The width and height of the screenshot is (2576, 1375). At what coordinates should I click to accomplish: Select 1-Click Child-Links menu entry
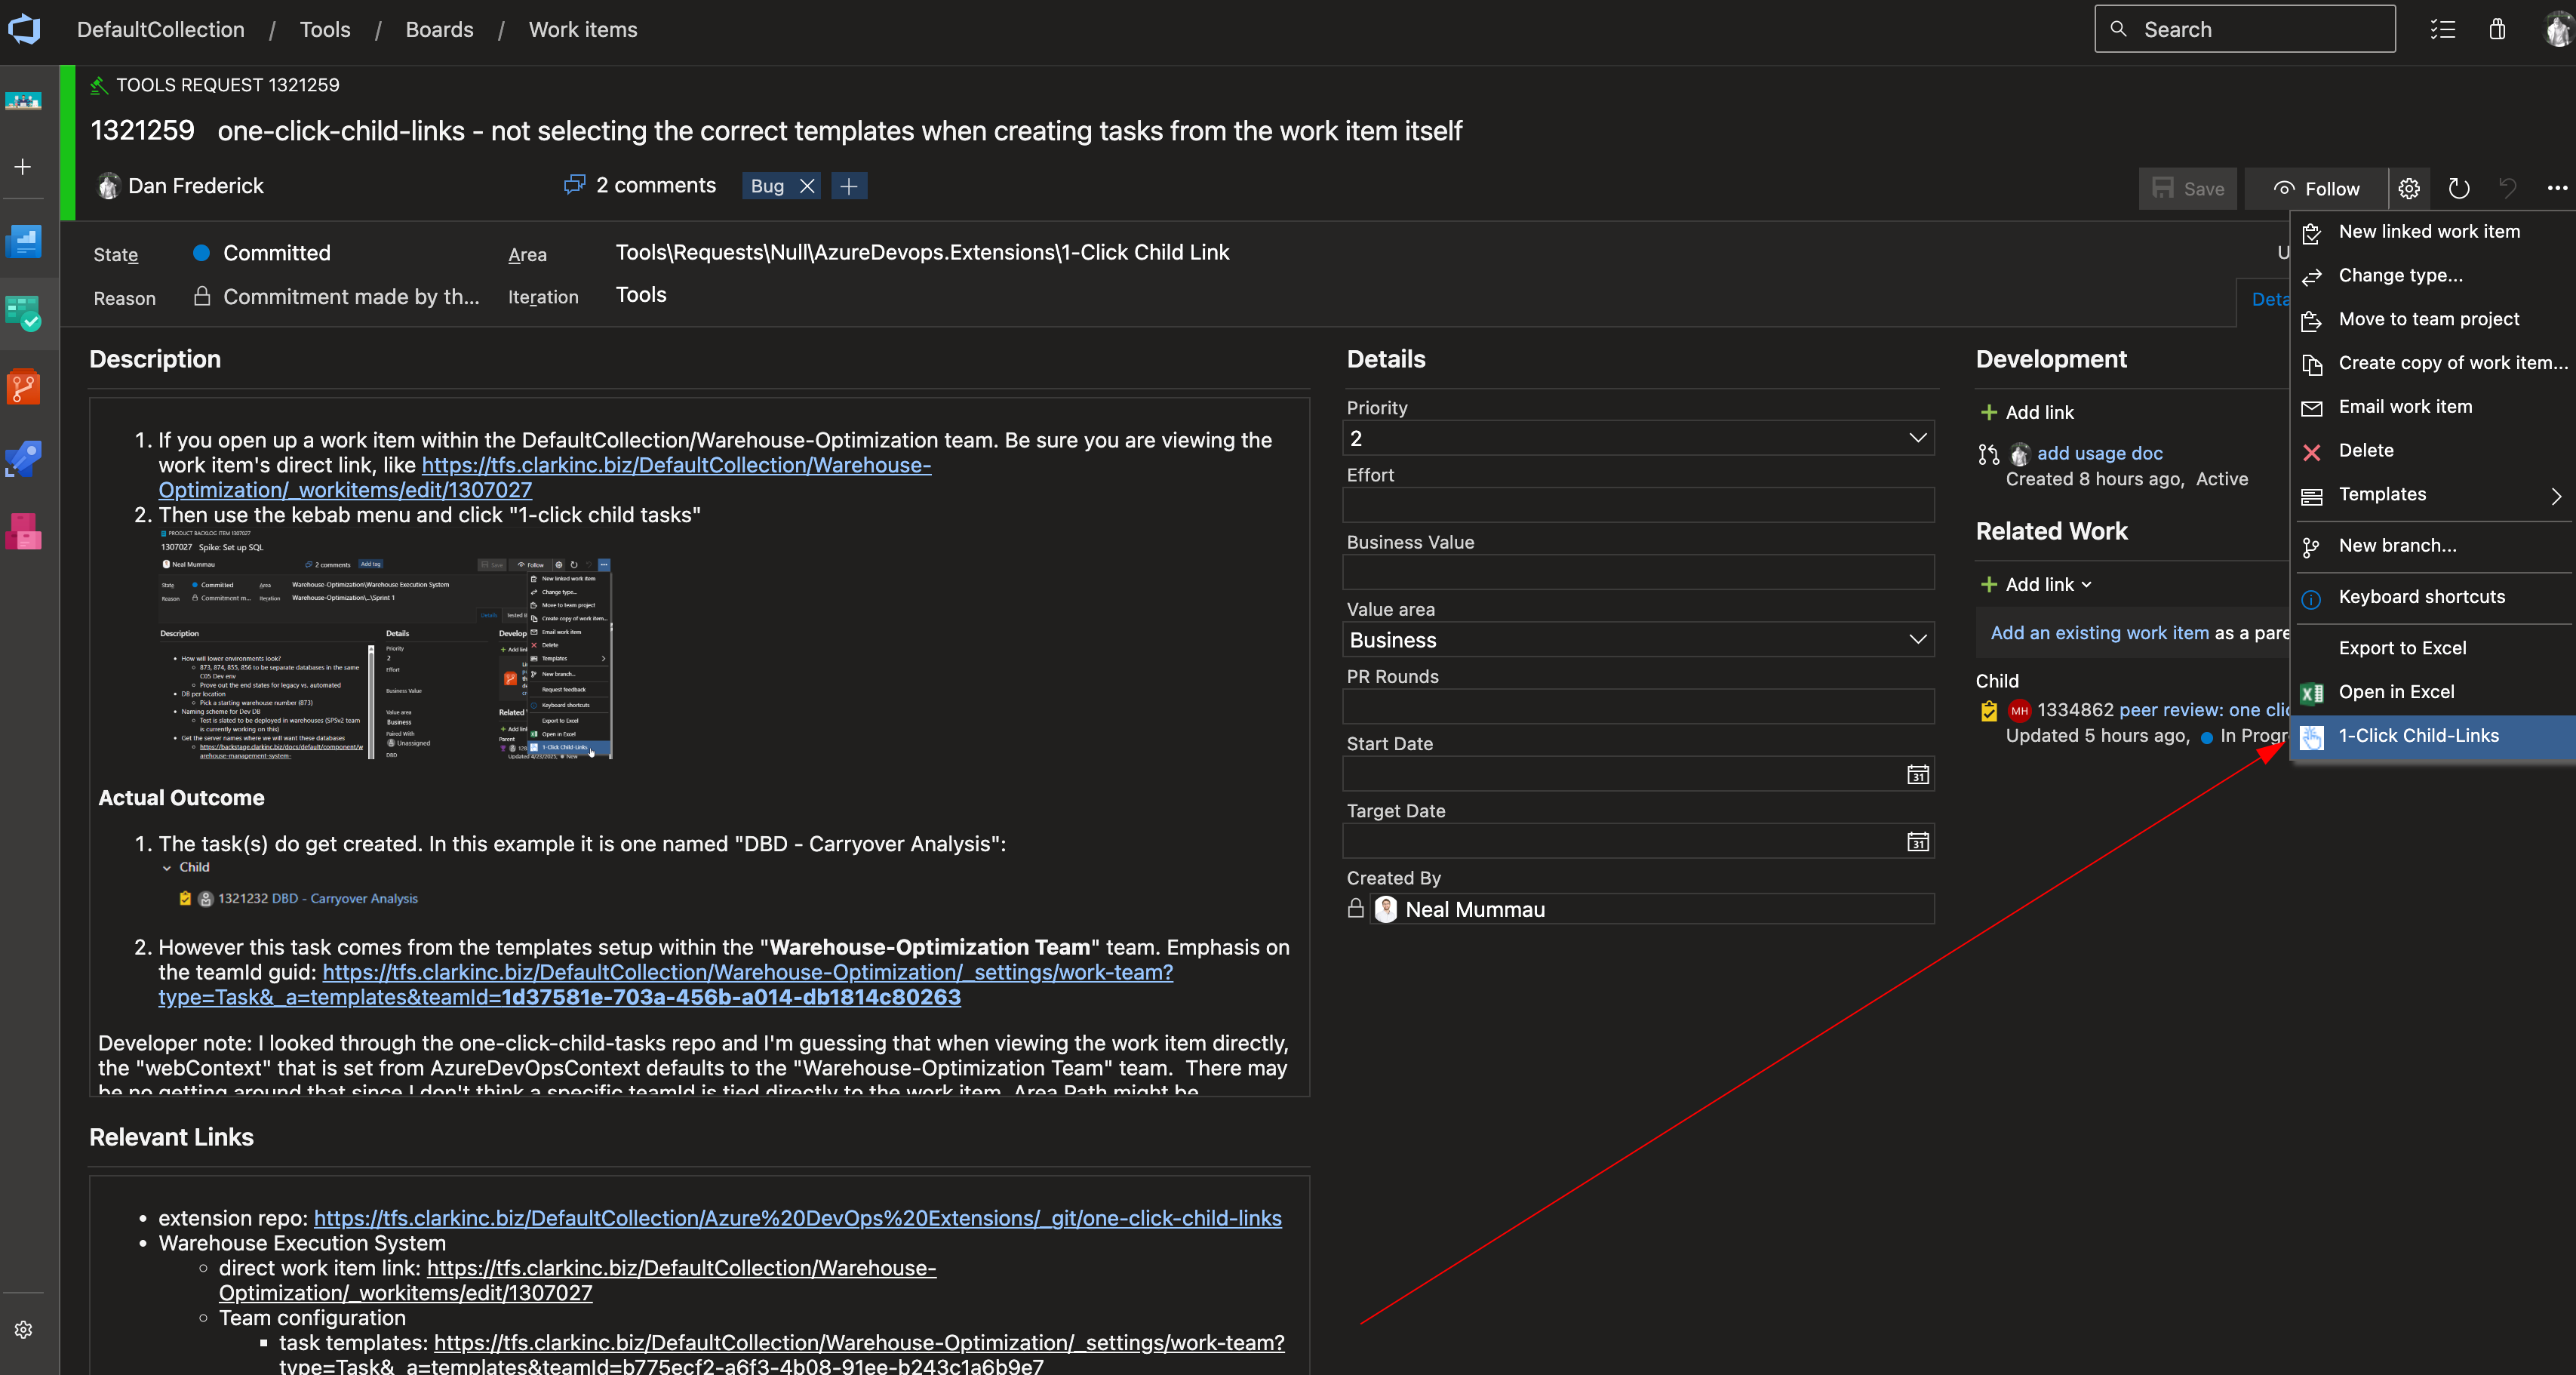2418,736
